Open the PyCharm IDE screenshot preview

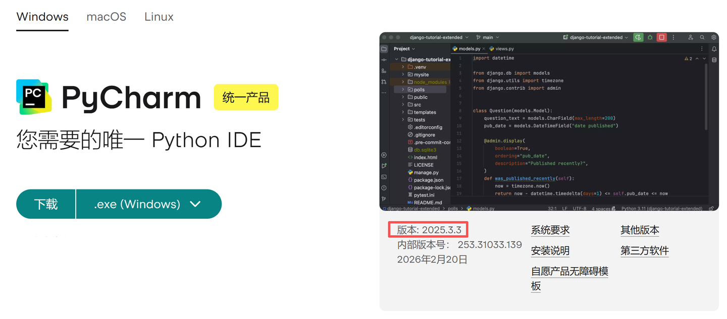[549, 121]
